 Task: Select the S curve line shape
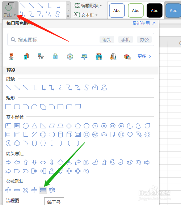pos(87,87)
